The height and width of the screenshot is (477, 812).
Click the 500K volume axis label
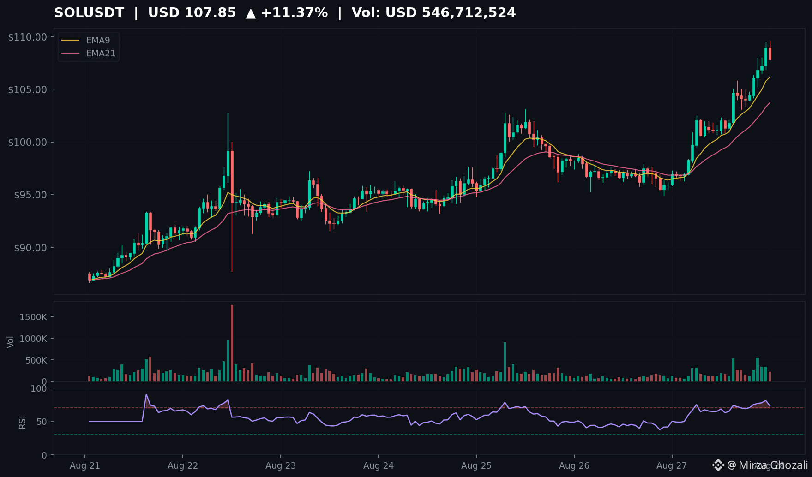click(x=36, y=361)
